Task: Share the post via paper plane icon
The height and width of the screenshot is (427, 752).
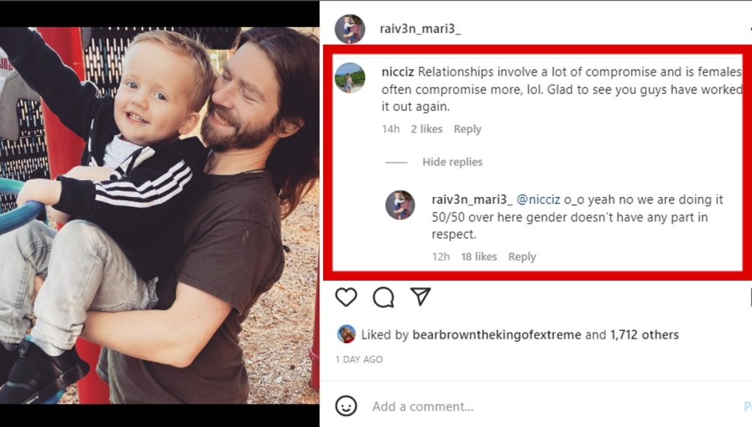Action: click(x=420, y=296)
